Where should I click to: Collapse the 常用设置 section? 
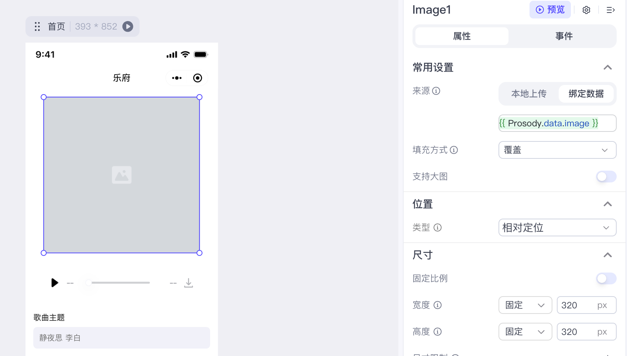[608, 68]
